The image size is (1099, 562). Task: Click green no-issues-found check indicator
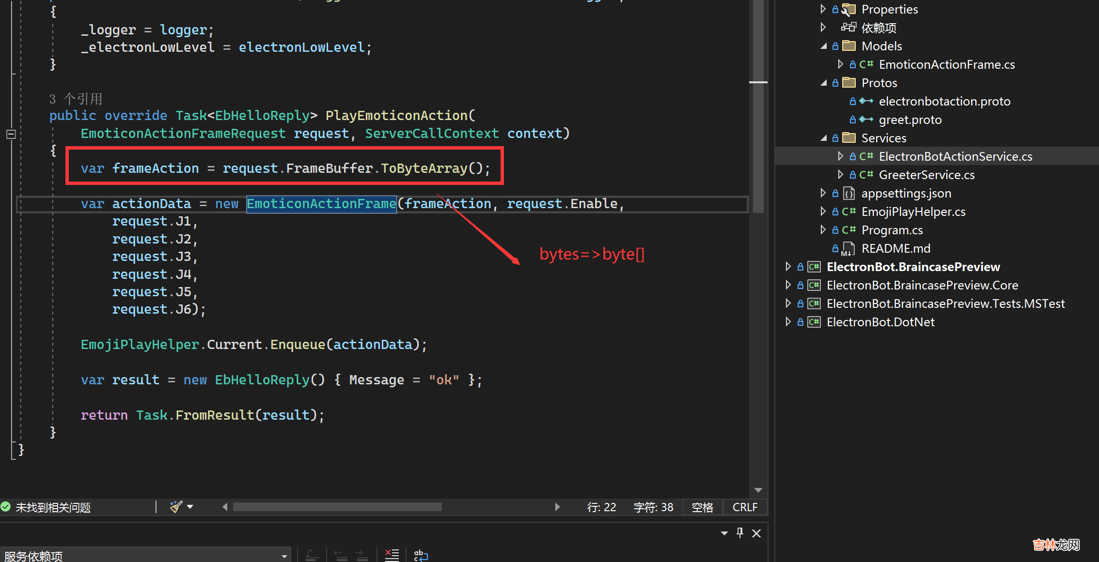tap(6, 507)
